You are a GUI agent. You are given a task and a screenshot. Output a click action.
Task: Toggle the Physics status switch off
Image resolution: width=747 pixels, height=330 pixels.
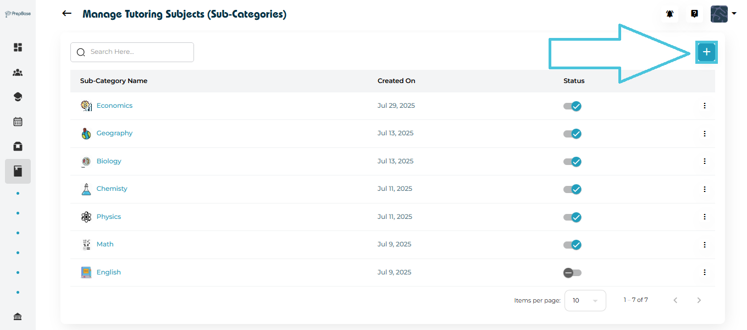[x=572, y=217]
